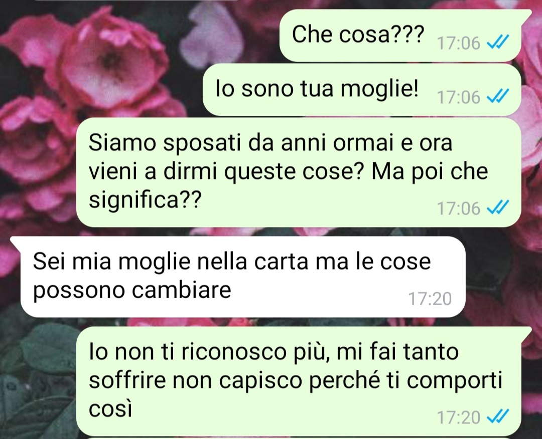This screenshot has height=439, width=542.
Task: Tap the 'Io non ti riconosco più' message
Action: [x=299, y=381]
